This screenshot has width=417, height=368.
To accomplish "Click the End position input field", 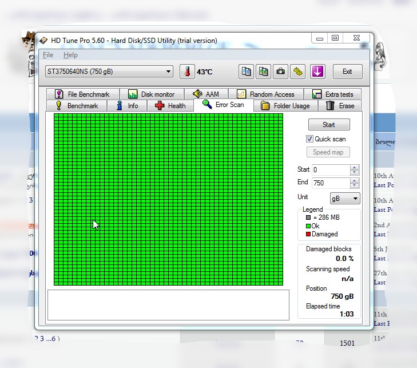I will 331,183.
